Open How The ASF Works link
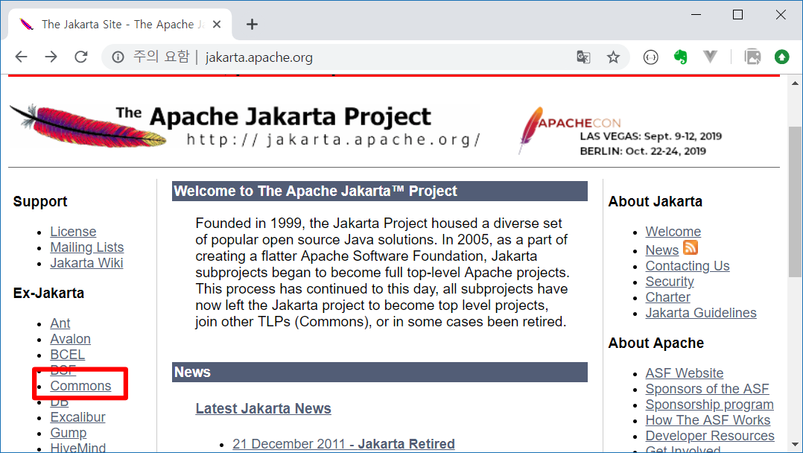 708,420
